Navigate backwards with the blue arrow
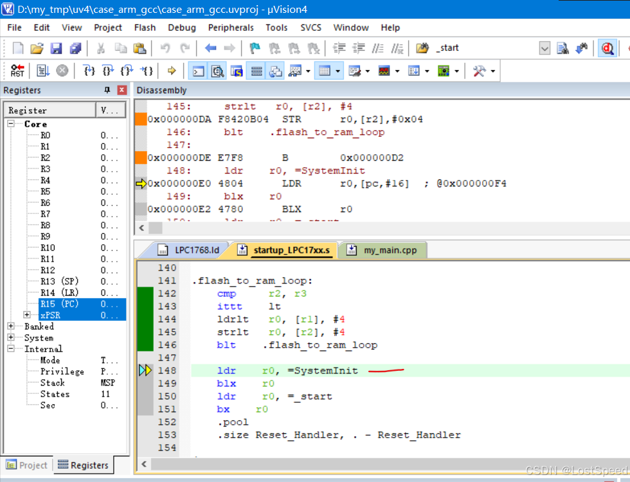Image resolution: width=630 pixels, height=482 pixels. [211, 48]
